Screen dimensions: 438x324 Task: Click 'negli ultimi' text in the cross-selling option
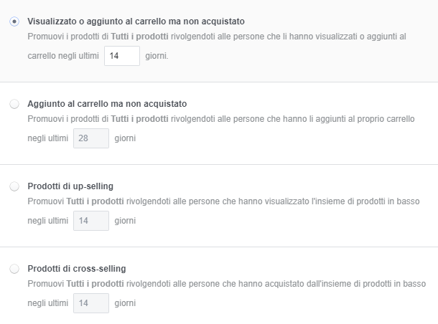[x=47, y=303]
